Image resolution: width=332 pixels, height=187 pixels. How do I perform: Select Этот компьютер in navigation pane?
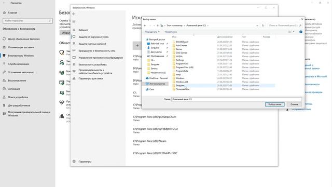(x=157, y=84)
